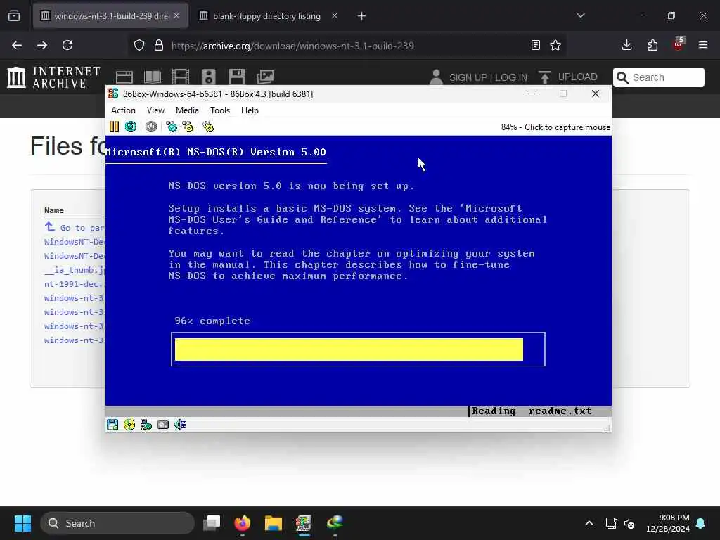Pause emulation in 86Box toolbar
The width and height of the screenshot is (720, 540).
(115, 127)
